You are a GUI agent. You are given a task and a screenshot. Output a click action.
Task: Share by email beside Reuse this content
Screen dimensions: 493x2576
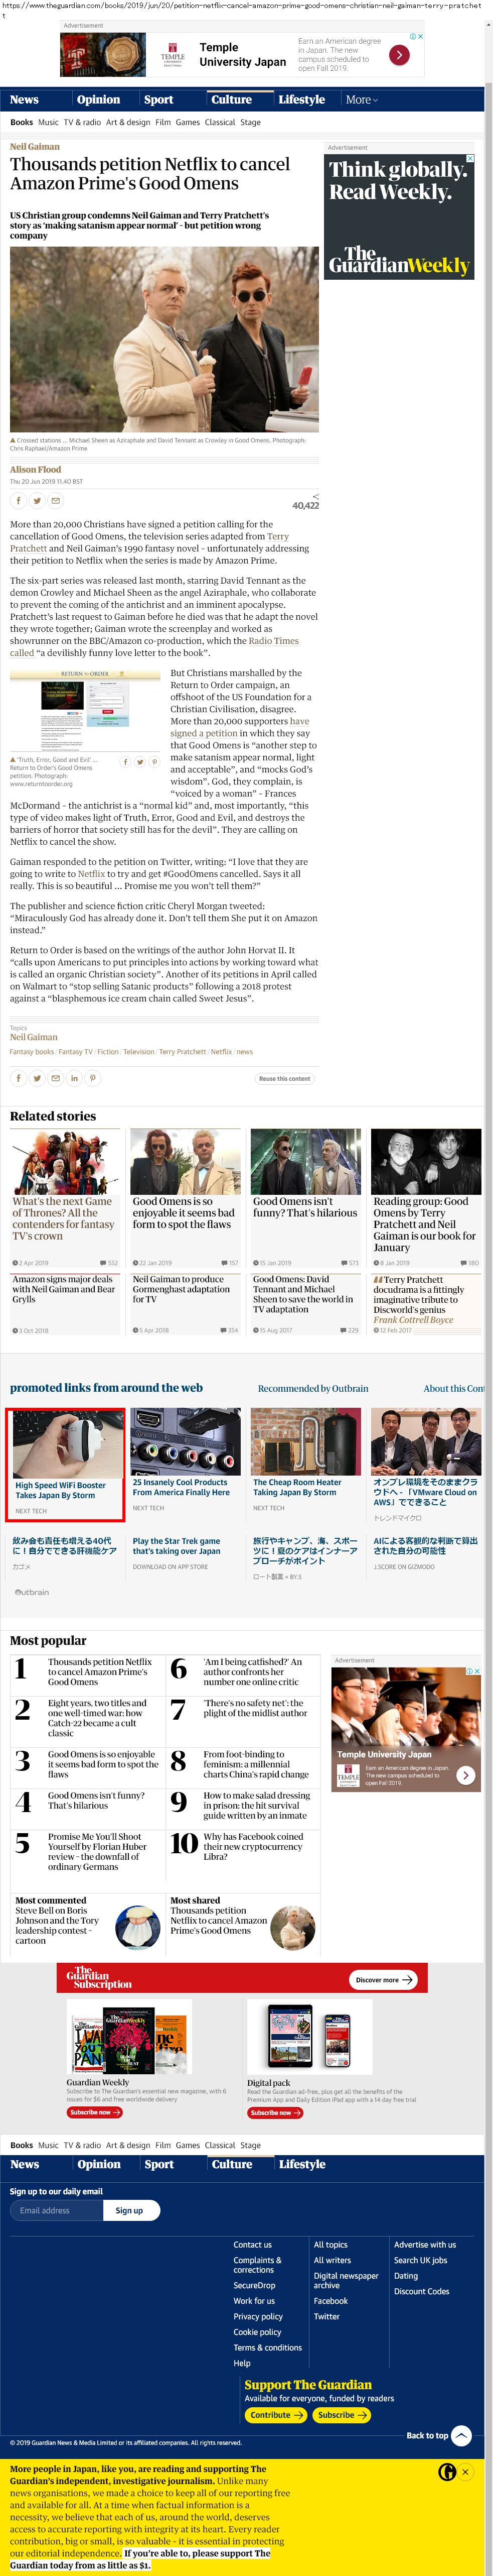click(x=56, y=1078)
